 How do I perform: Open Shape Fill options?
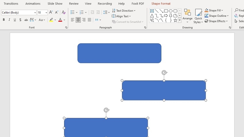214,10
